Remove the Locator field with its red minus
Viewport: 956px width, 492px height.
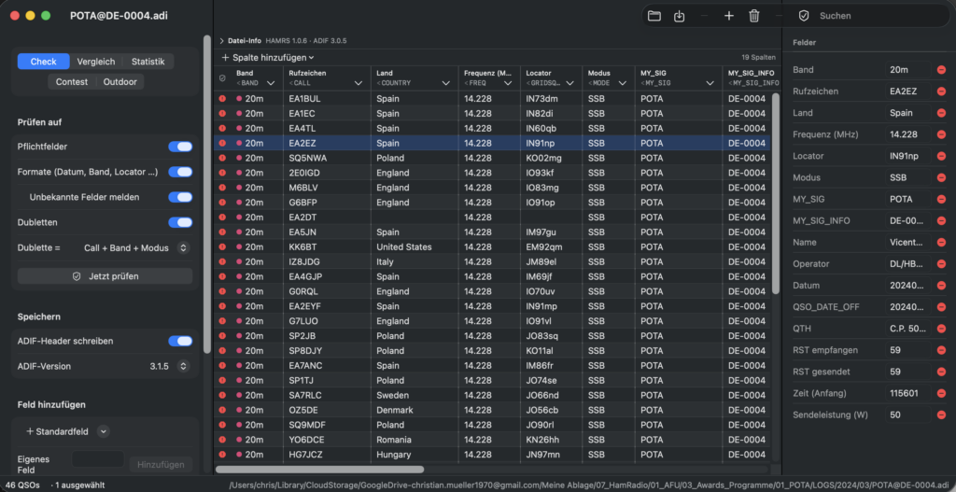point(941,156)
